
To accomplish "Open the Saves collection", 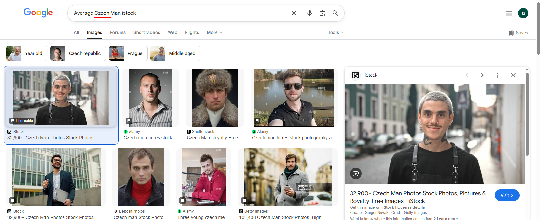I will (518, 33).
